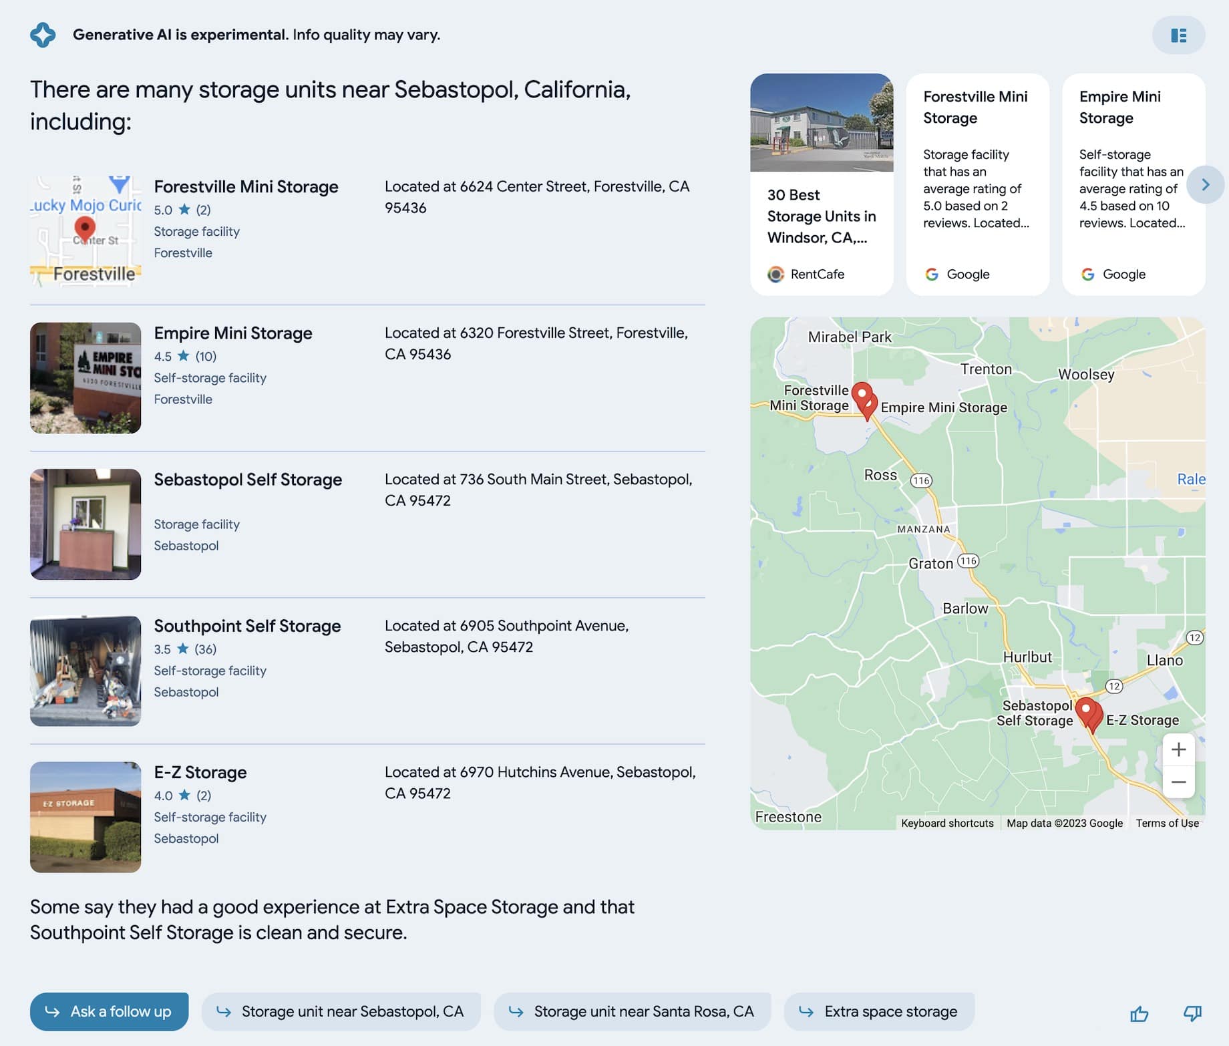Select 'Storage unit near Santa Rosa, CA' suggestion
Viewport: 1229px width, 1046px height.
click(632, 1011)
